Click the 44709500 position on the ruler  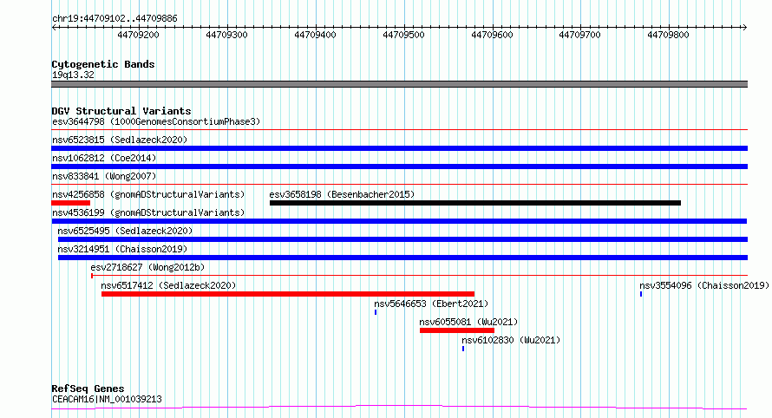point(403,35)
